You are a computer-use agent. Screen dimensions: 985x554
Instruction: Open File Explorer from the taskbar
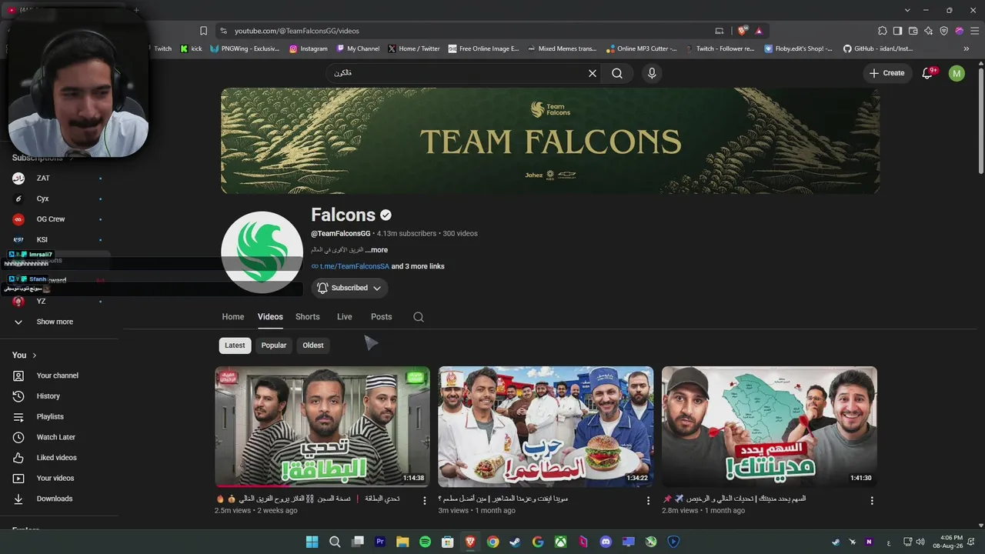coord(402,542)
